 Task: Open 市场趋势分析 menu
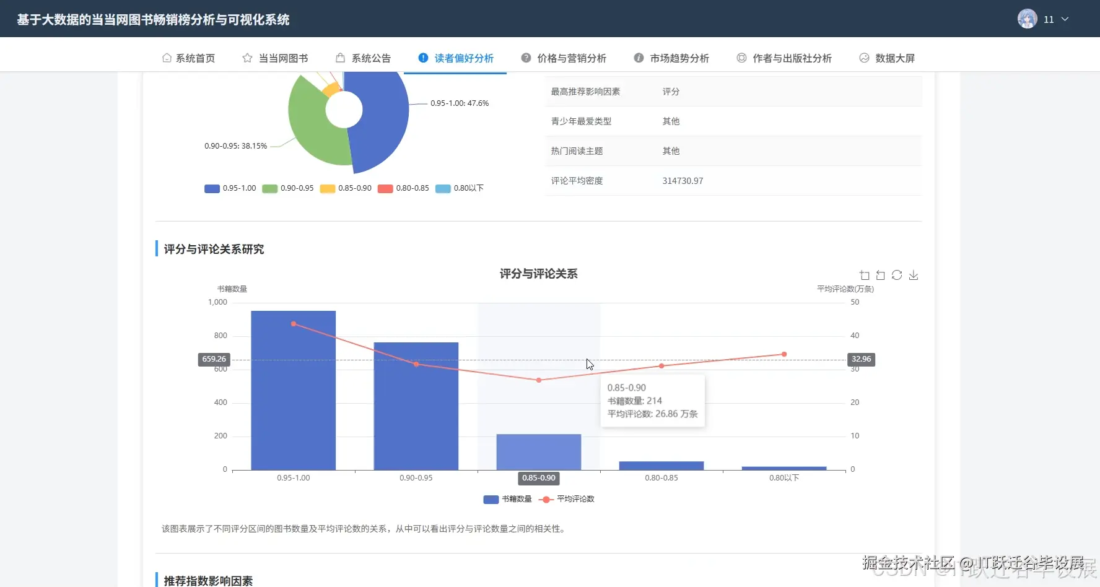pos(671,58)
